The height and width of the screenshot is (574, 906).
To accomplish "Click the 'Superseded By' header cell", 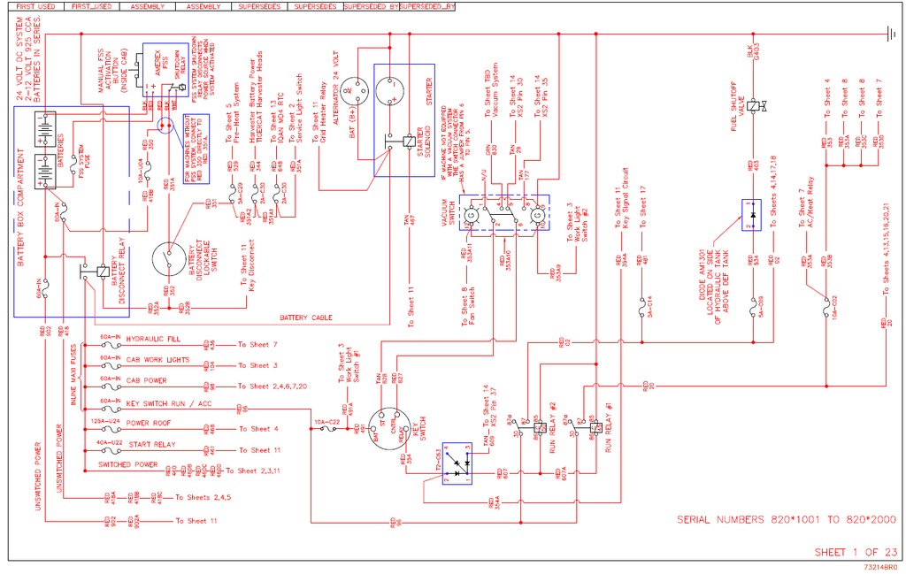I will tap(426, 5).
